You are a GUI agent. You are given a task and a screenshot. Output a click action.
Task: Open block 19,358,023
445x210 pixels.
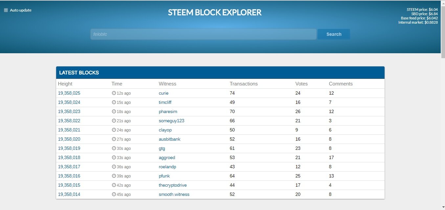click(69, 111)
